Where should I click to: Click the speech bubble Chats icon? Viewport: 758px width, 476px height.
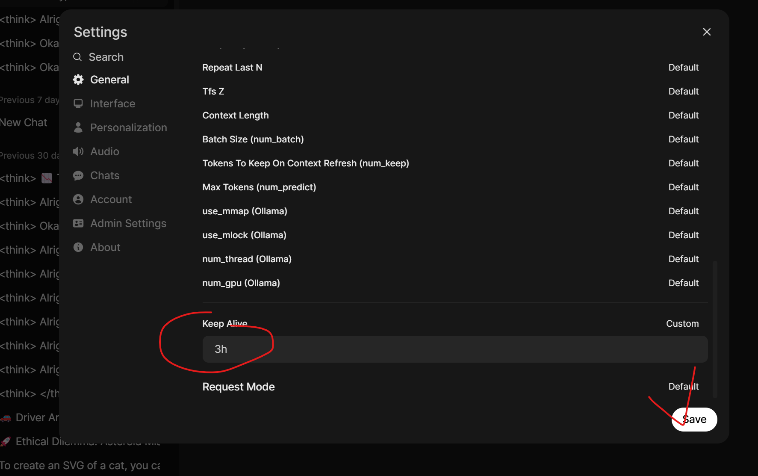pos(78,176)
